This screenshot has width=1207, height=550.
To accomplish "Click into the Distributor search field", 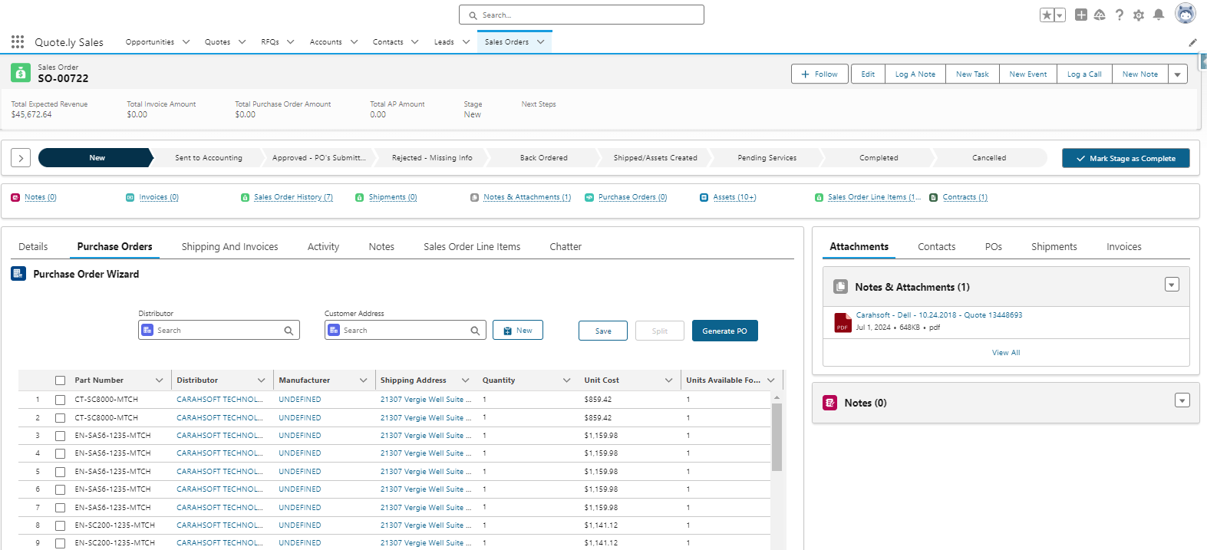I will [219, 331].
